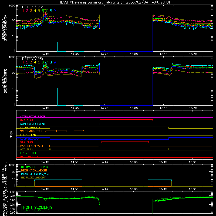Select olive detector 5 in front segments legend
The image size is (216, 216).
pos(39,11)
